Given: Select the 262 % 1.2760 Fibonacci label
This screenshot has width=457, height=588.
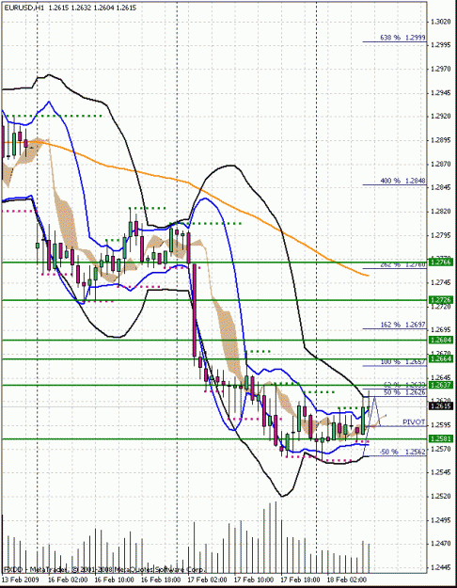Looking at the screenshot, I should coord(402,264).
